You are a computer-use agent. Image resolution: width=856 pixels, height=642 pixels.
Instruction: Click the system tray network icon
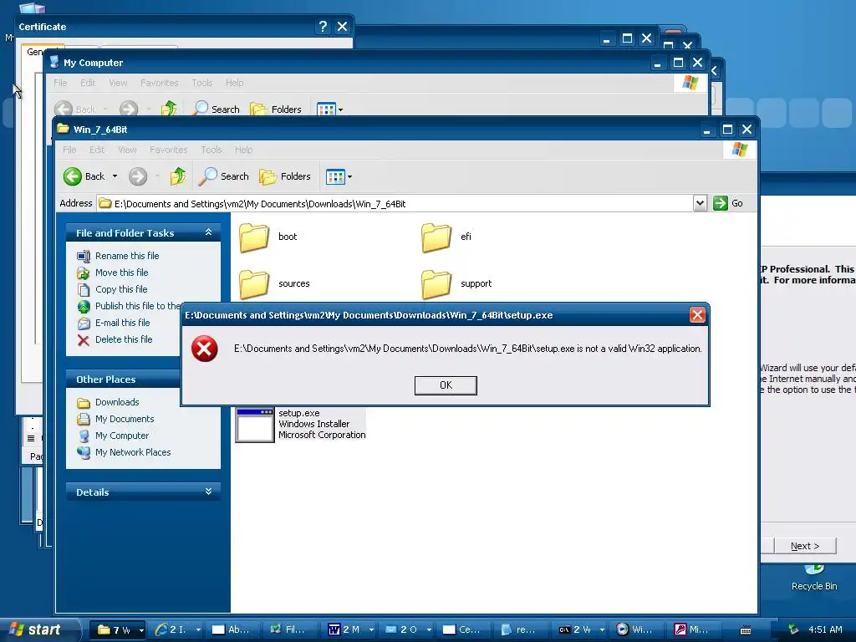(793, 629)
